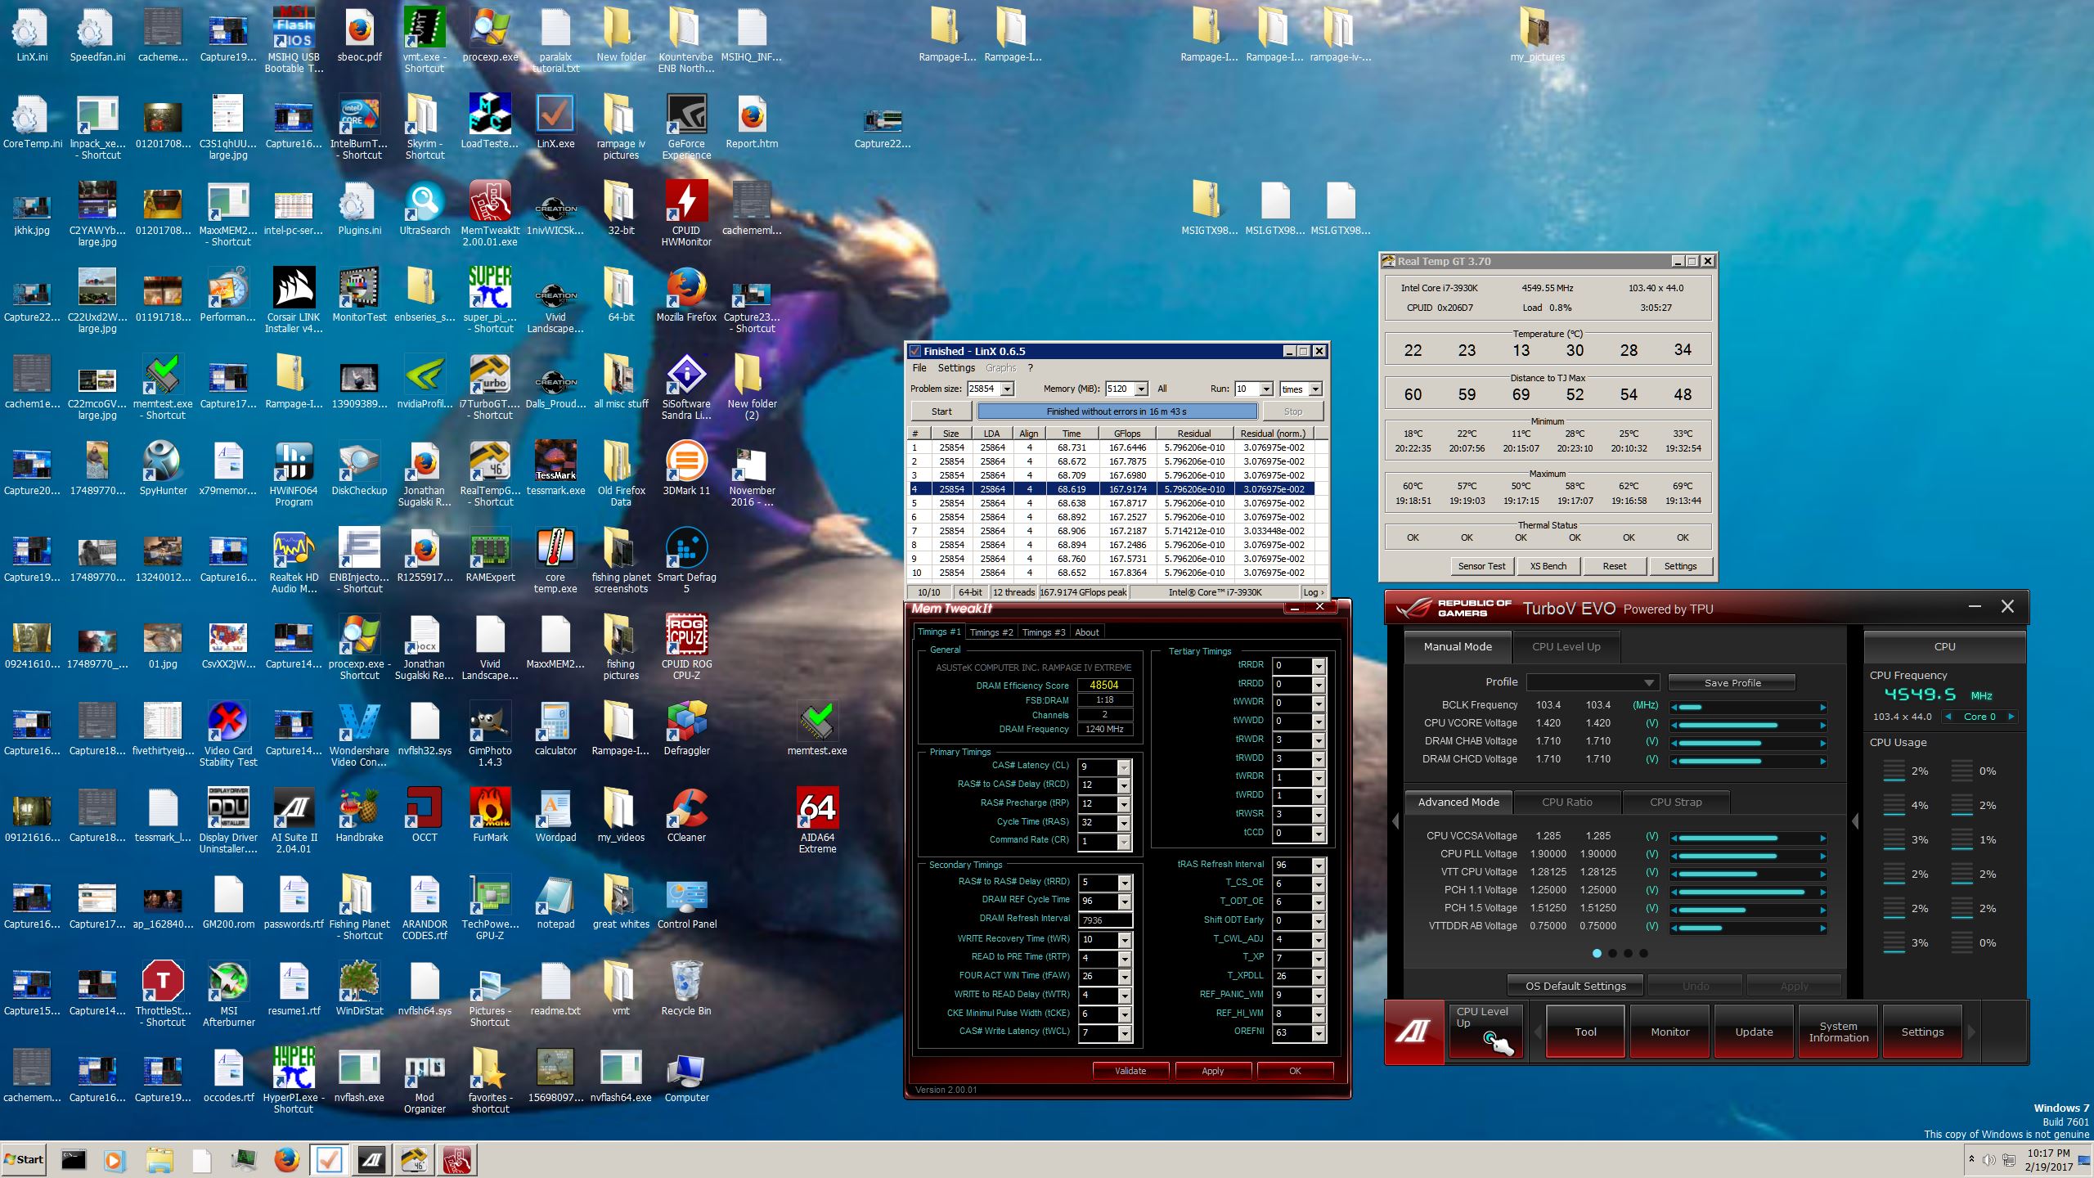Adjust the BCLK Frequency slider

tap(1749, 707)
